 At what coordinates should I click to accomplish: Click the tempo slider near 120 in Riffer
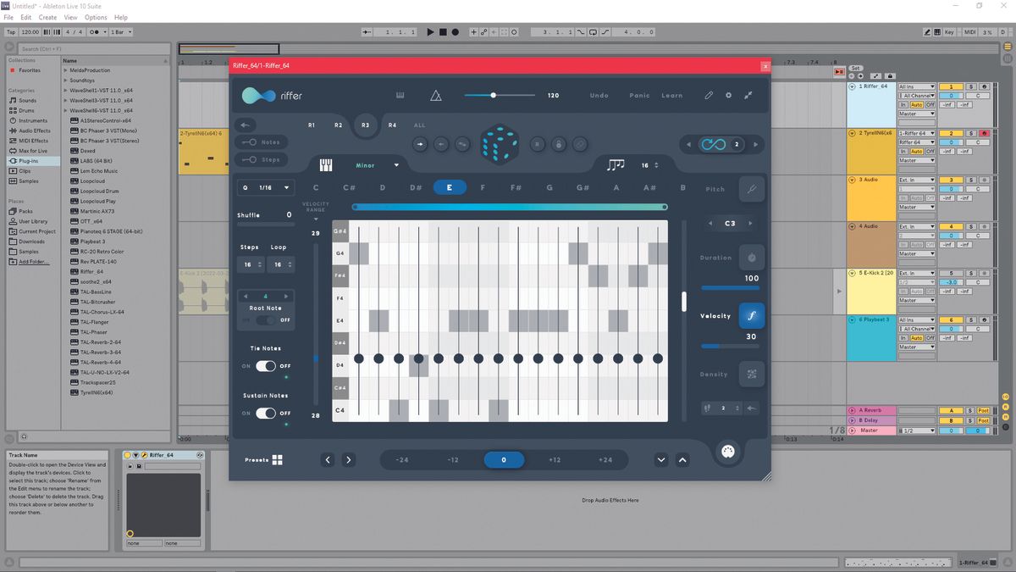[x=494, y=96]
